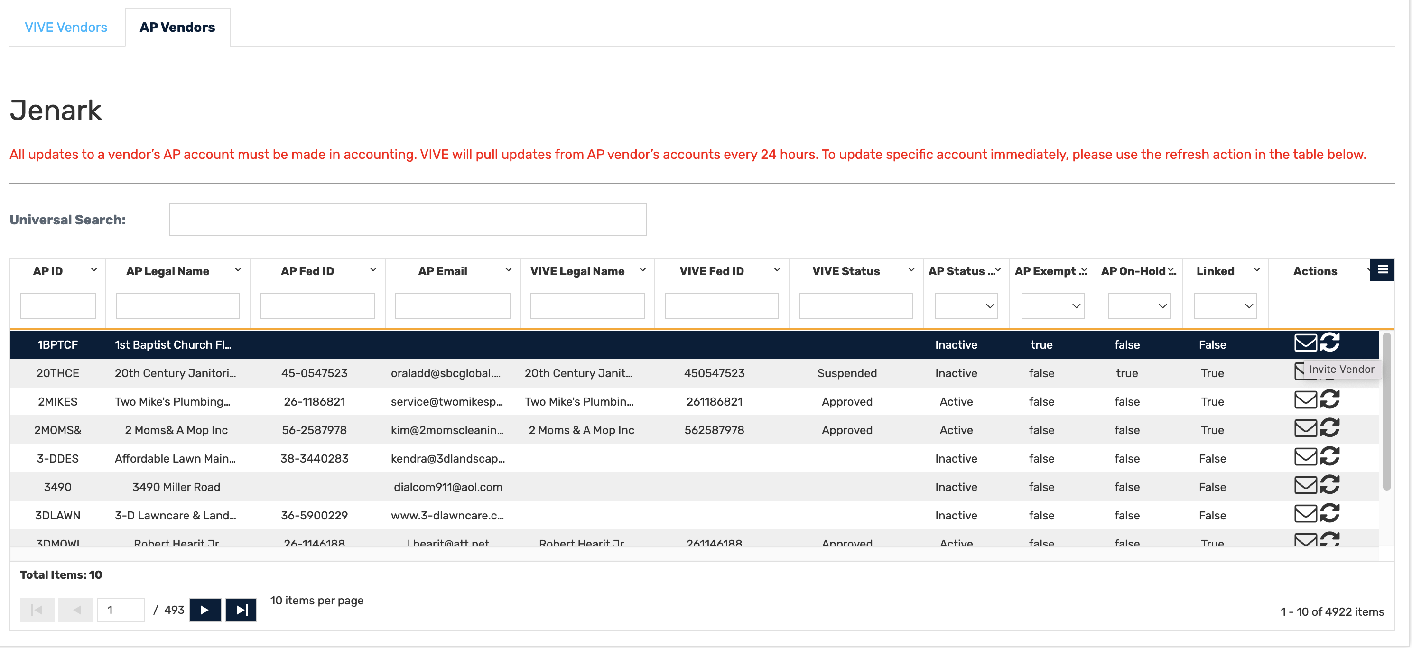The image size is (1412, 648).
Task: Open the AP Status filter dropdown
Action: [x=966, y=306]
